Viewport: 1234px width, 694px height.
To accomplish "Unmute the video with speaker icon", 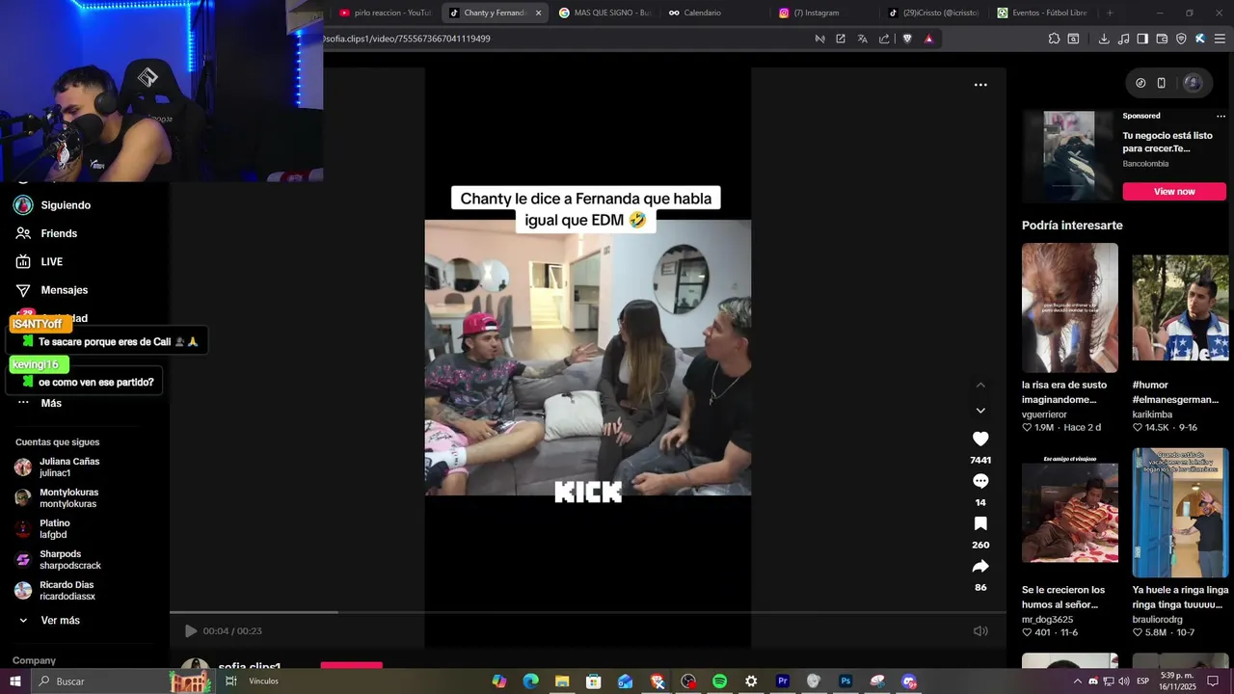I will click(980, 631).
